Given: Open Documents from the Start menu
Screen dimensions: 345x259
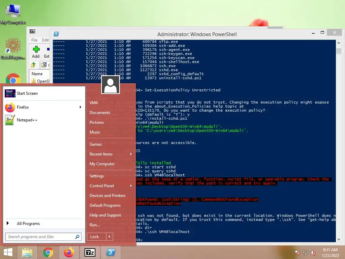Looking at the screenshot, I should coord(100,113).
